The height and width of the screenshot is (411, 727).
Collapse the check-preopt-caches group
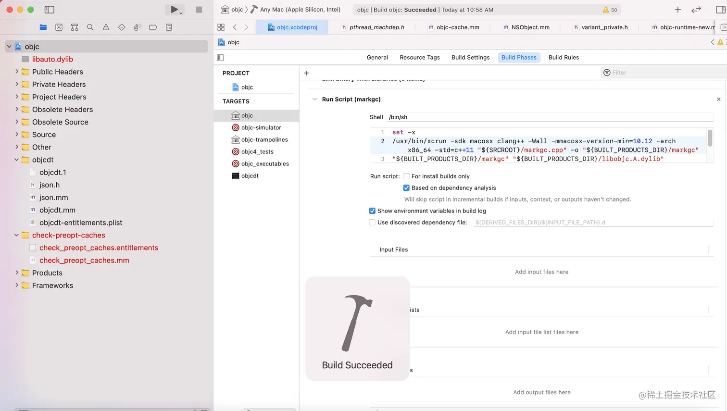[17, 235]
